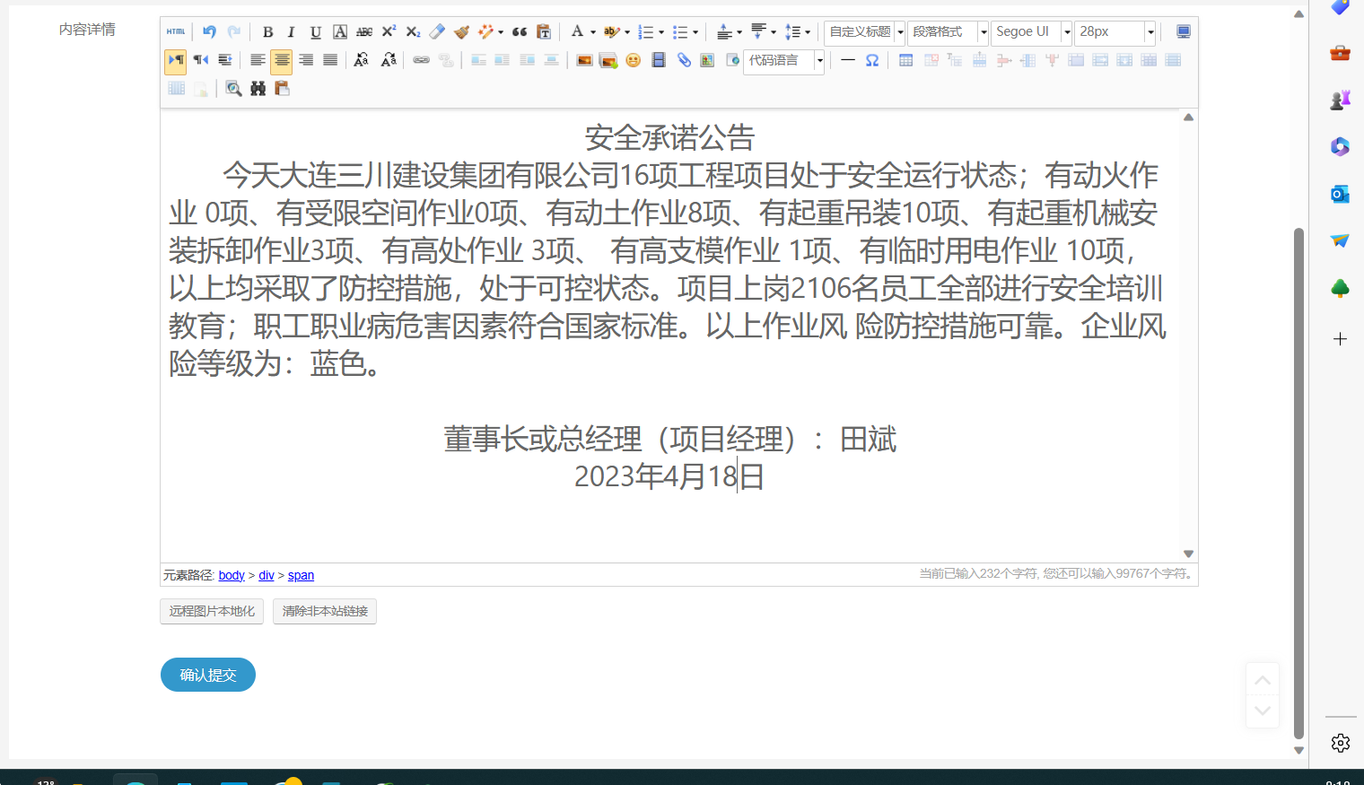The image size is (1364, 785).
Task: Justify text on both sides
Action: click(x=330, y=60)
